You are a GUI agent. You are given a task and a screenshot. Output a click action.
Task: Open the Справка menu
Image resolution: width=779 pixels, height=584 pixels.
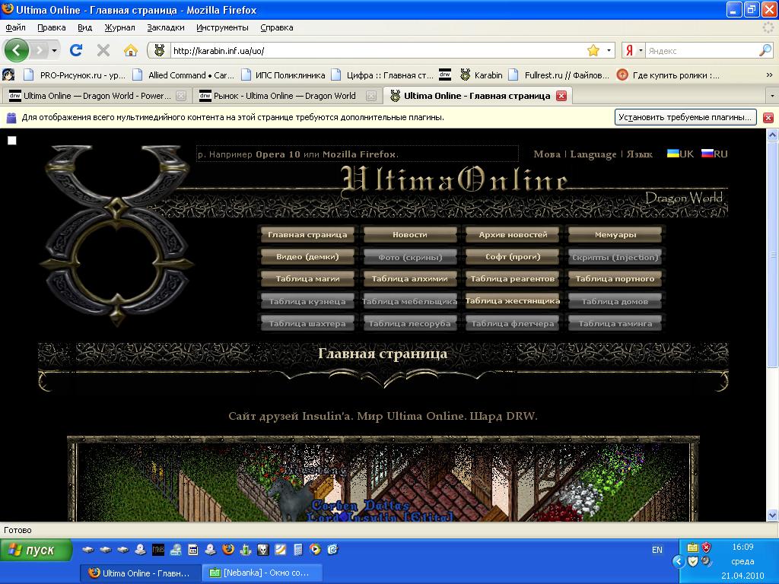277,27
